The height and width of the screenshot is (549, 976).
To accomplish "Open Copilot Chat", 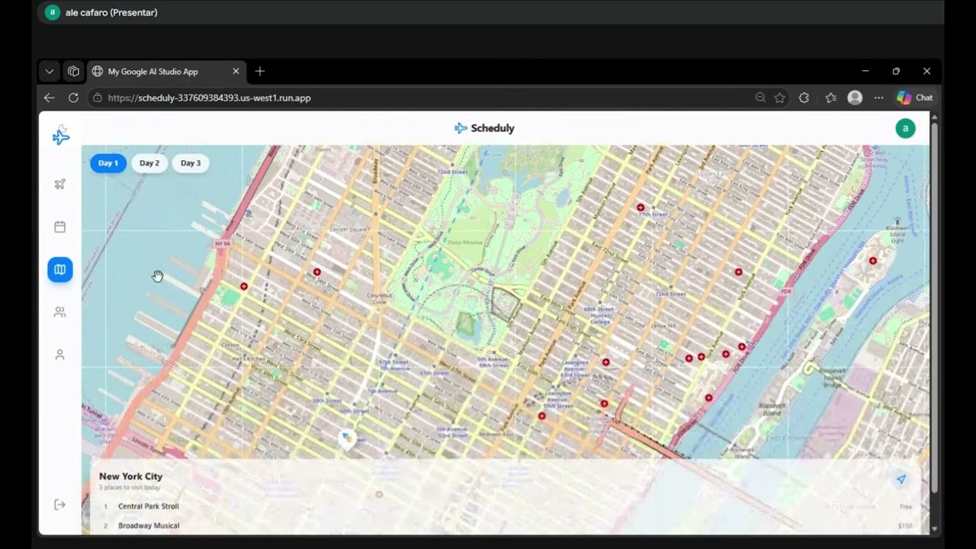I will (x=915, y=98).
